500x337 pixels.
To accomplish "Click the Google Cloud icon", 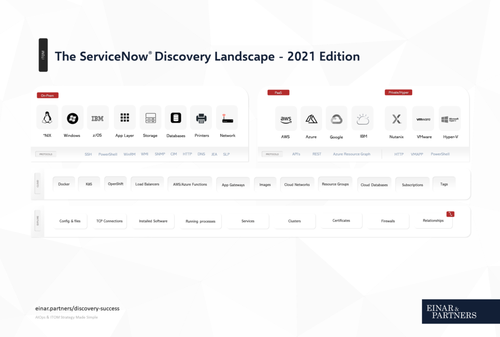I will (x=336, y=119).
